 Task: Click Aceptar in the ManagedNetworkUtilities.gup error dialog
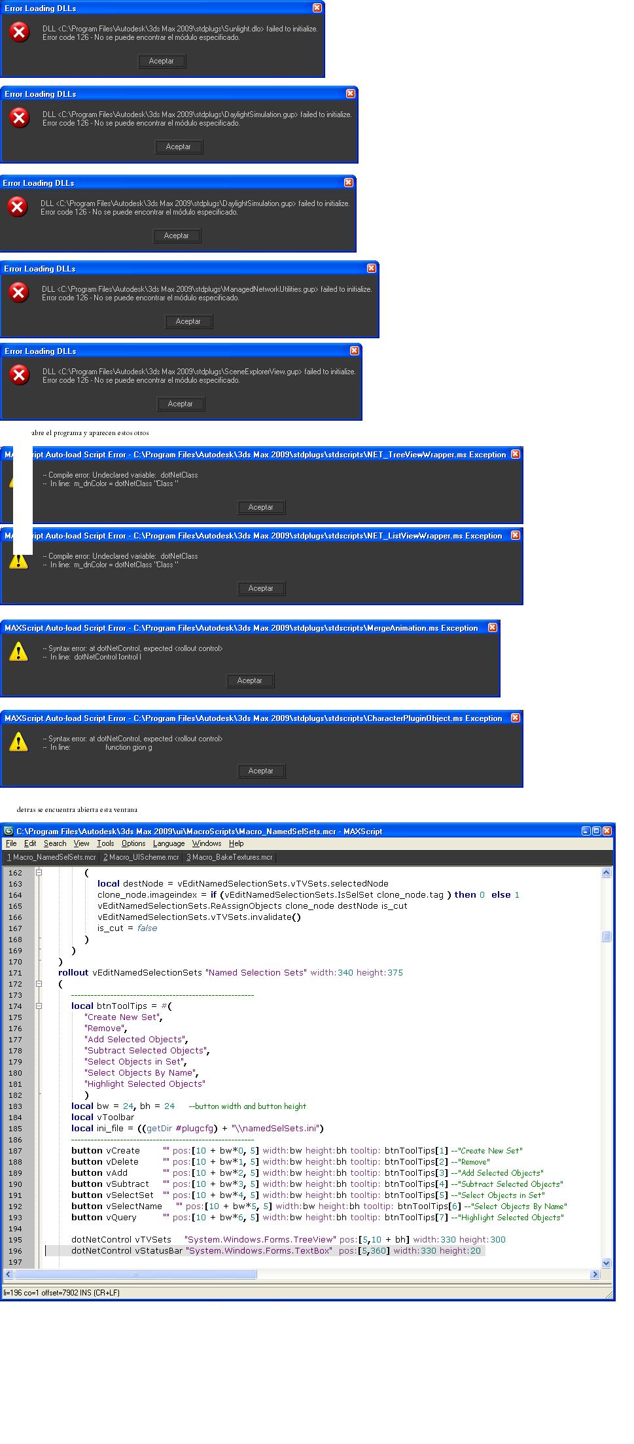188,321
